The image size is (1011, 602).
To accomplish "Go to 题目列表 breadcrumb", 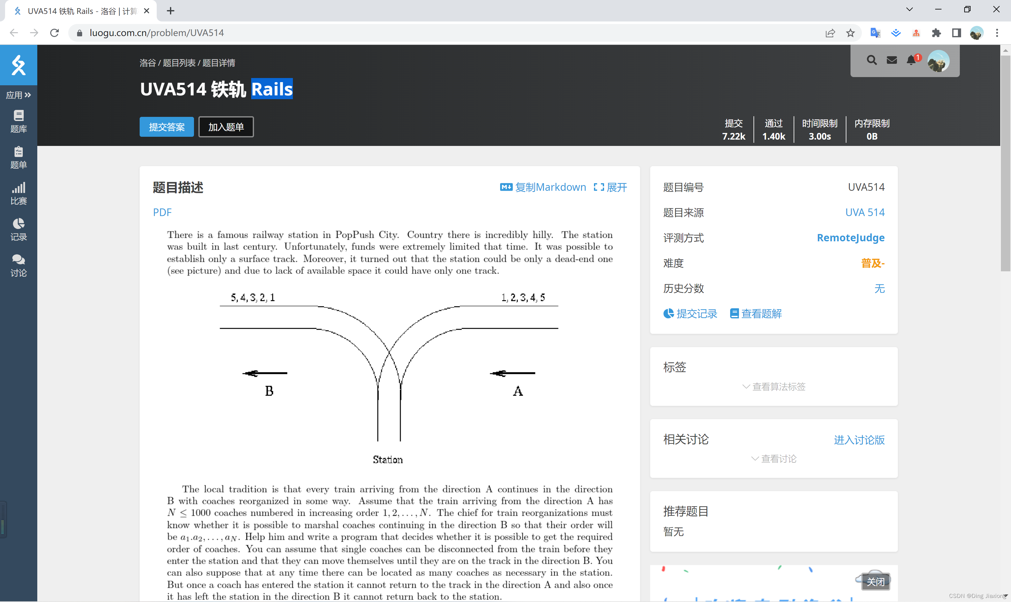I will pyautogui.click(x=179, y=63).
